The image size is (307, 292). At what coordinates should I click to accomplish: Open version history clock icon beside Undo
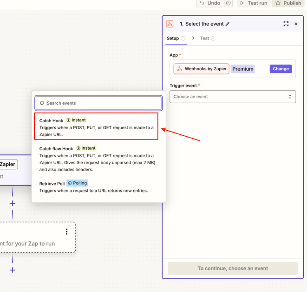pyautogui.click(x=229, y=3)
